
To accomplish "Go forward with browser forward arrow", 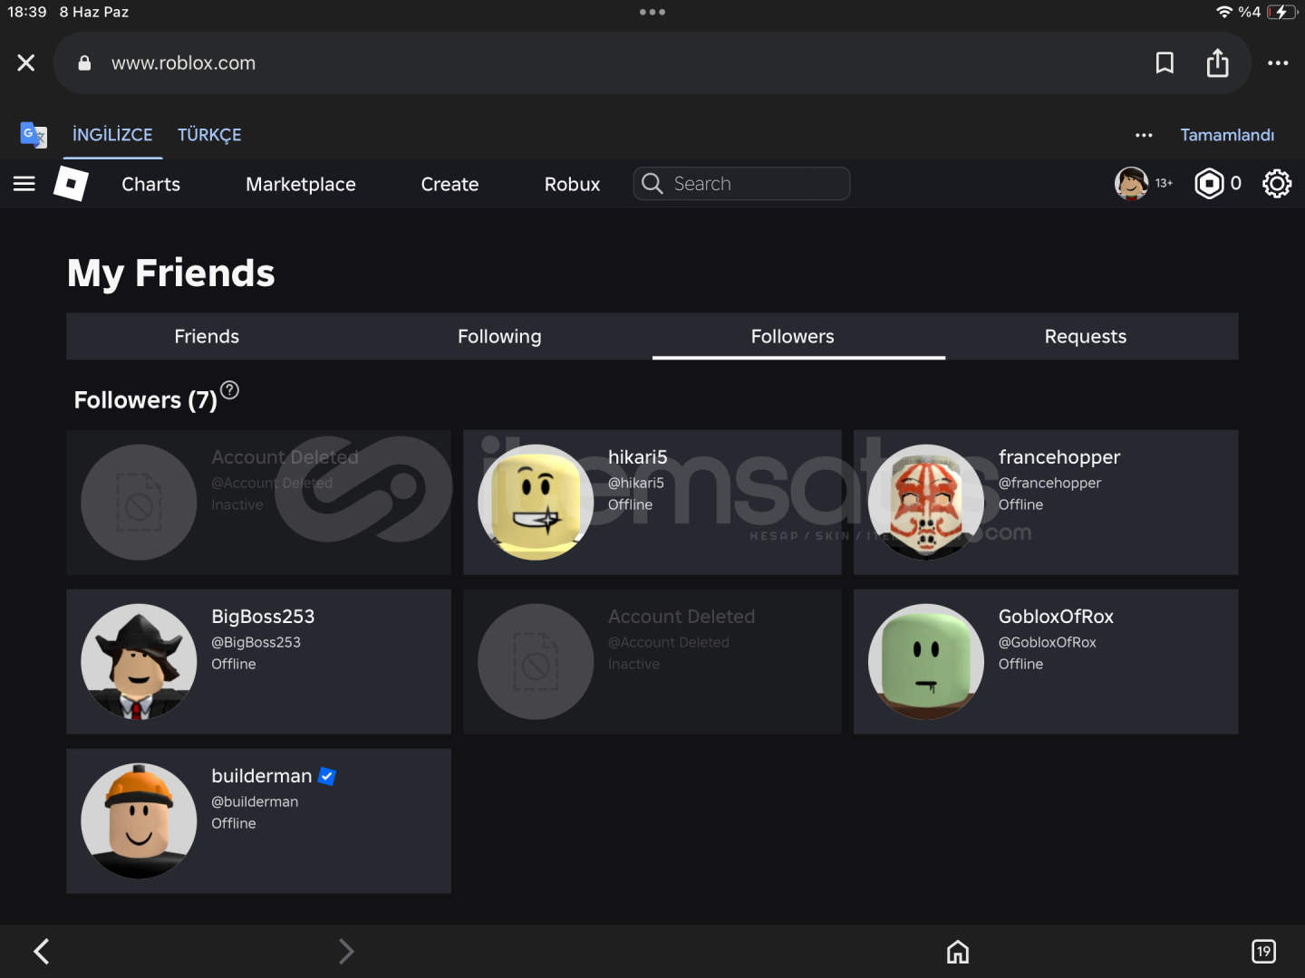I will click(345, 951).
